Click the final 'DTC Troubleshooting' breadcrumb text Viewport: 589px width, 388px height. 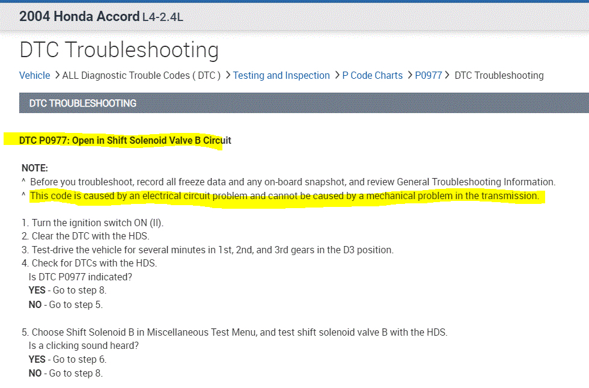[x=499, y=76]
